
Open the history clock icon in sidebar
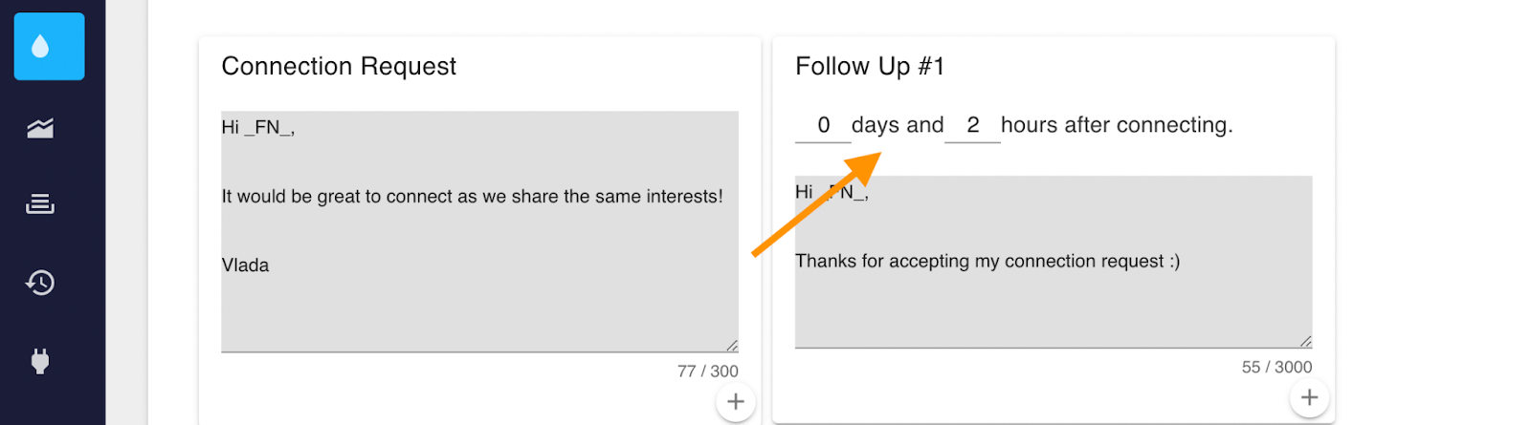point(40,283)
